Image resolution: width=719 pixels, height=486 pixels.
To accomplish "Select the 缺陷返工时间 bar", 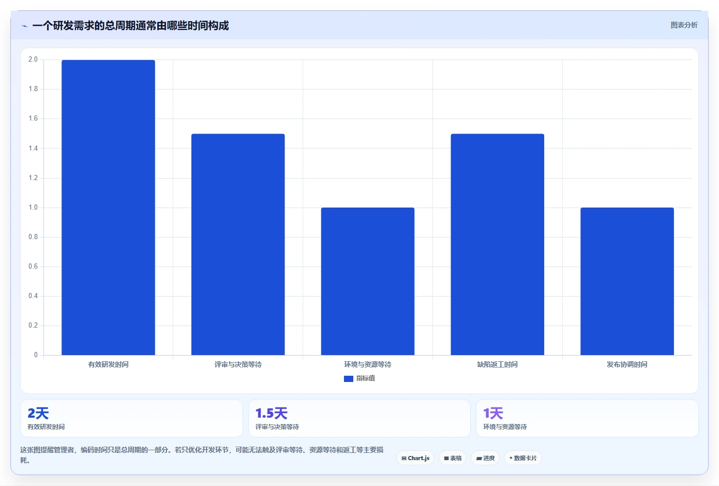I will tap(497, 244).
